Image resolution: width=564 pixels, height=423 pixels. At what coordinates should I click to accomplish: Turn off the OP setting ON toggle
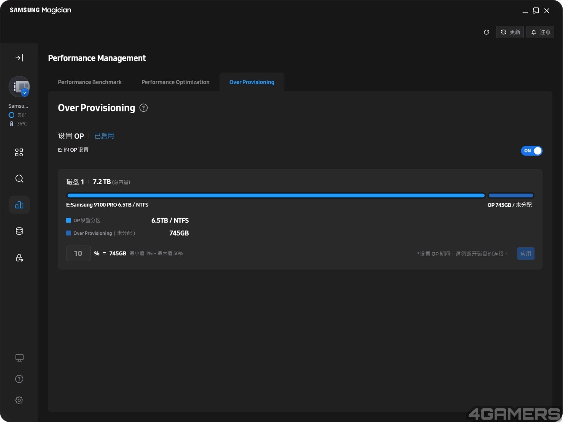tap(532, 151)
